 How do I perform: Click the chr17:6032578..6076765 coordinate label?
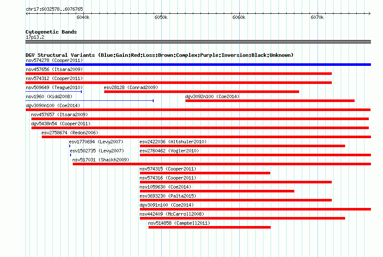click(54, 9)
